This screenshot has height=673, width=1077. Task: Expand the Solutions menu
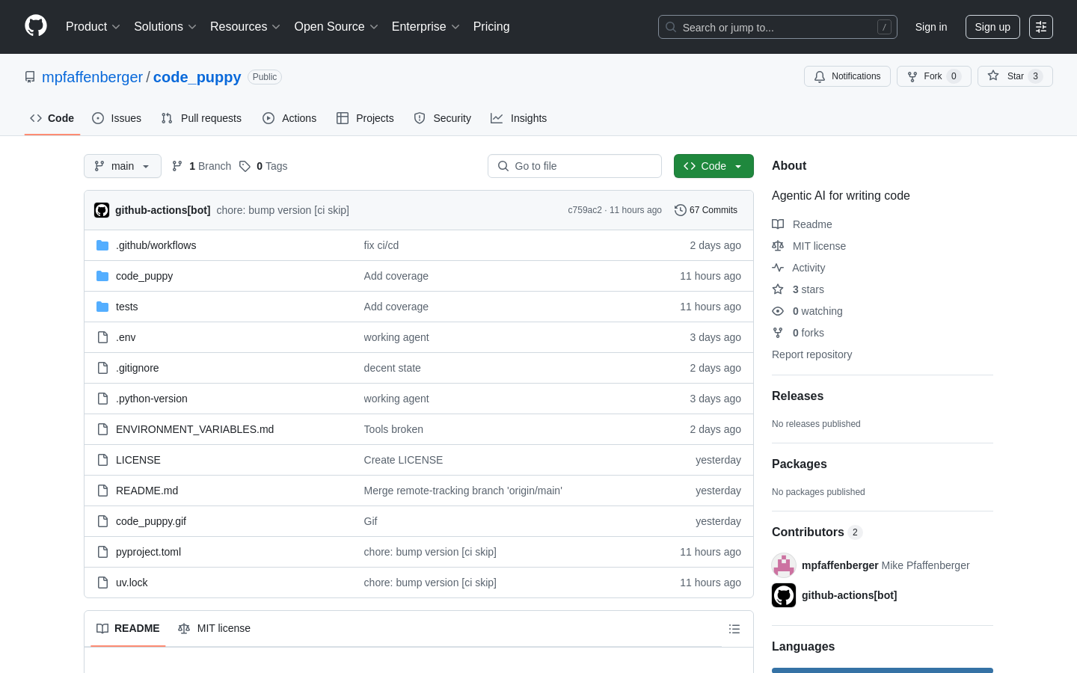pyautogui.click(x=165, y=27)
